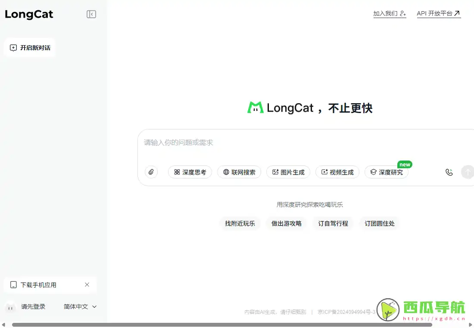Screen dimensions: 474x328
Task: Dismiss the 下载手机应用 banner
Action: pyautogui.click(x=87, y=285)
